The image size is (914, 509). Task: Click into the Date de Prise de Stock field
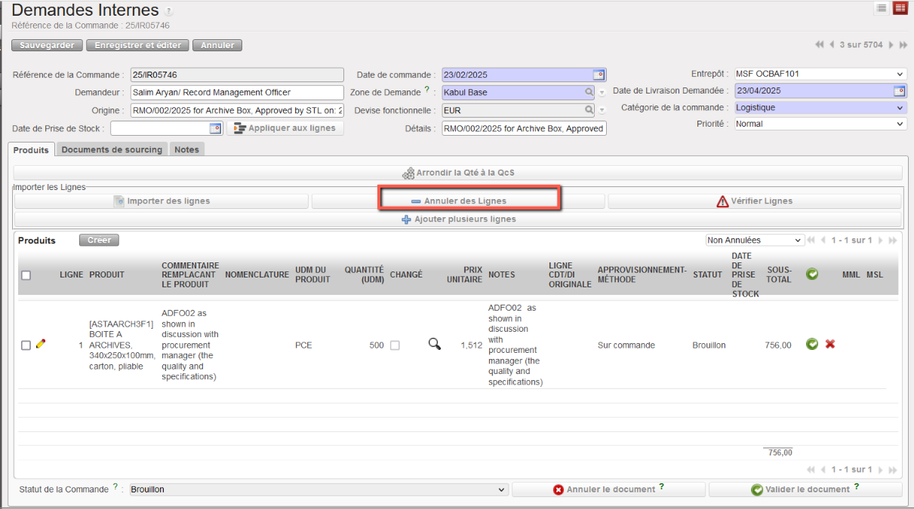coord(159,128)
